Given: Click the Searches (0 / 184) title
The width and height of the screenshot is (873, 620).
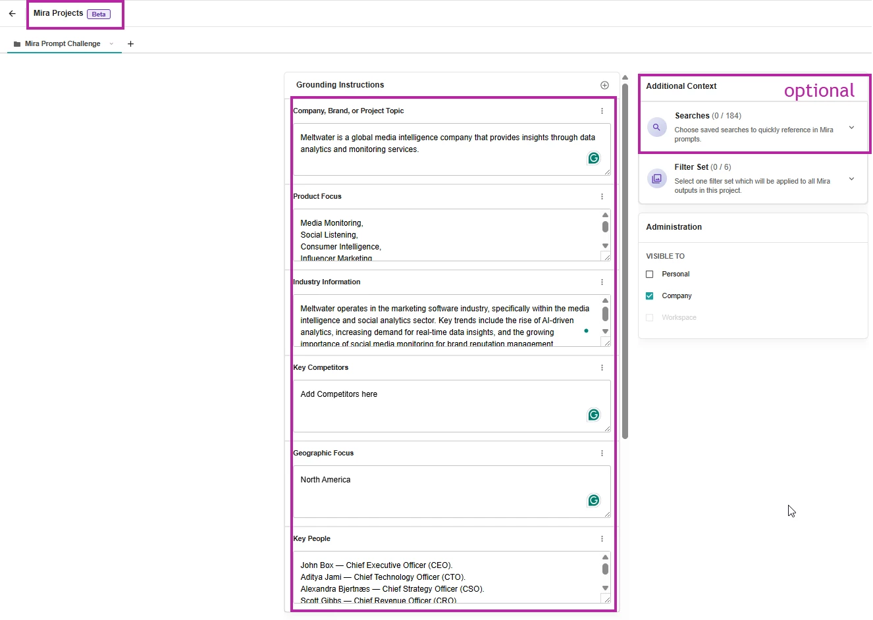Looking at the screenshot, I should point(708,116).
